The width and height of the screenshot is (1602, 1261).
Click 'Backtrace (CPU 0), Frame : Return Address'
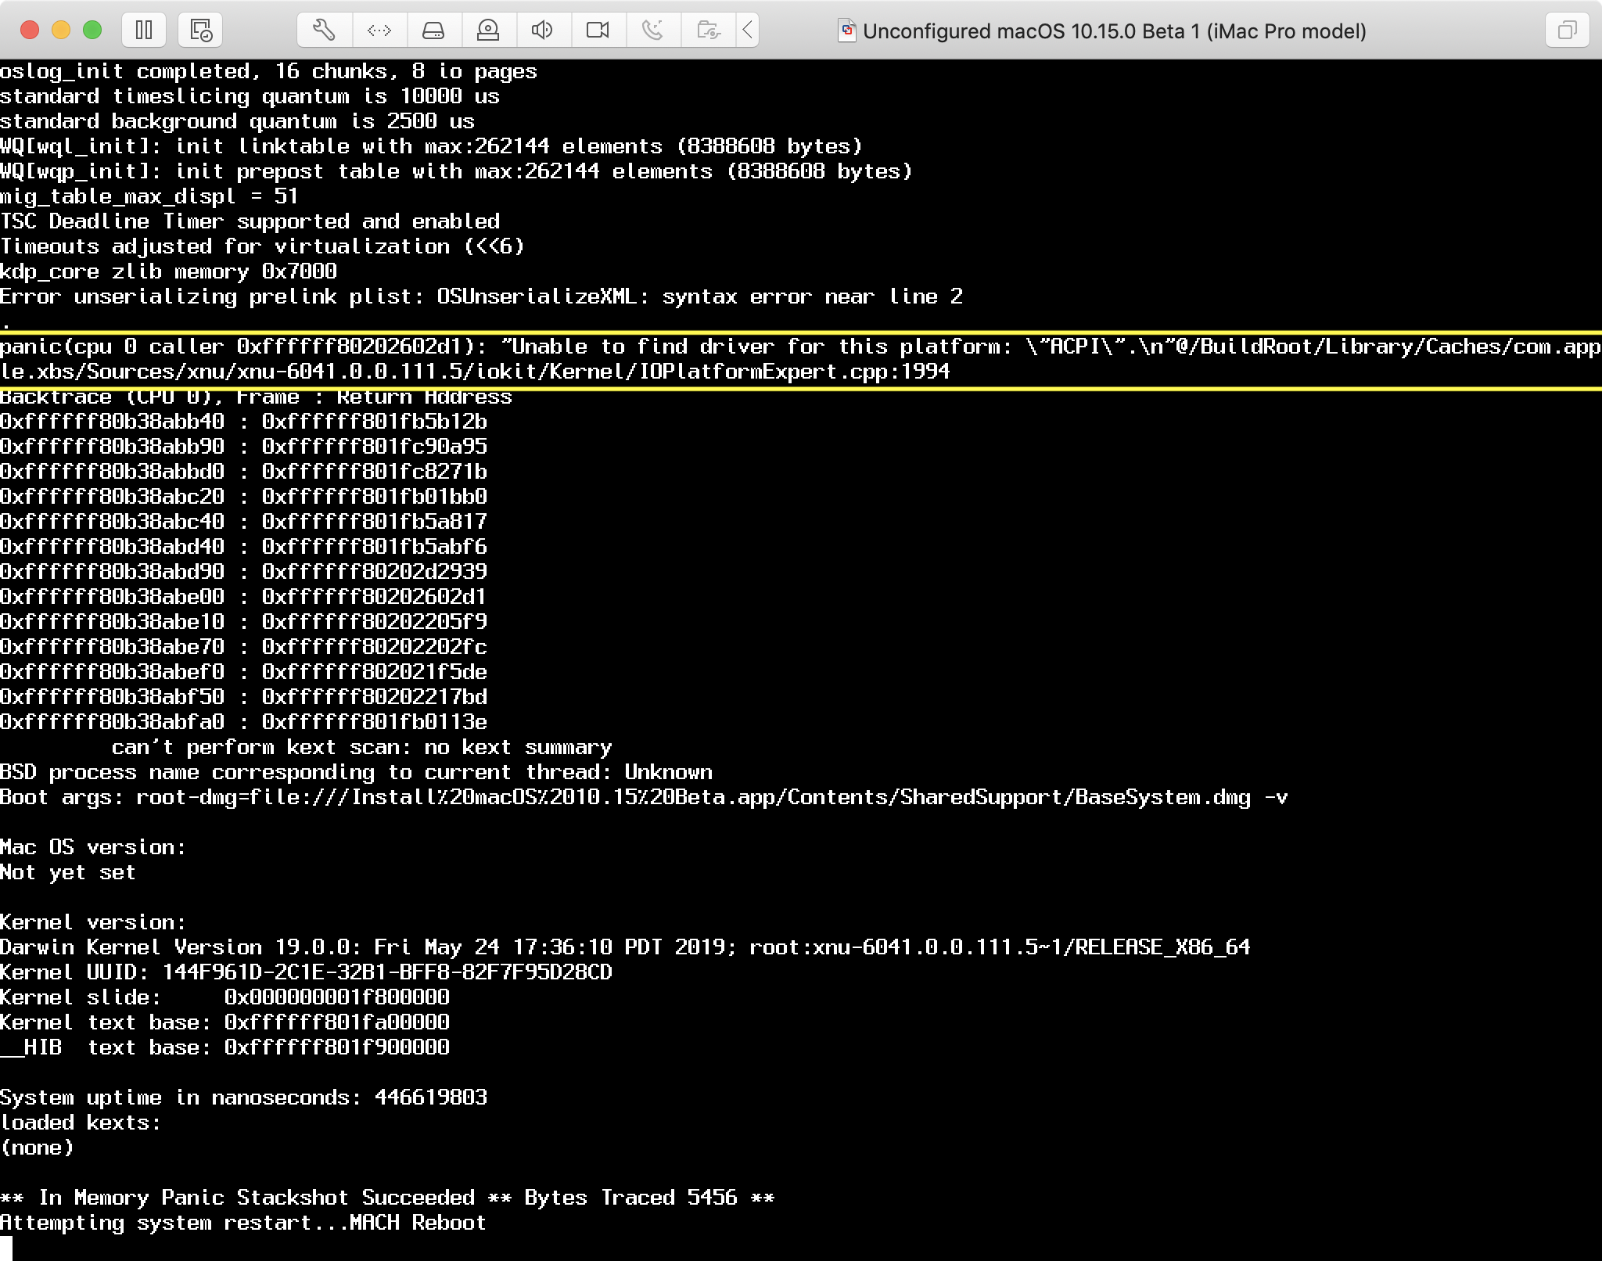tap(256, 397)
